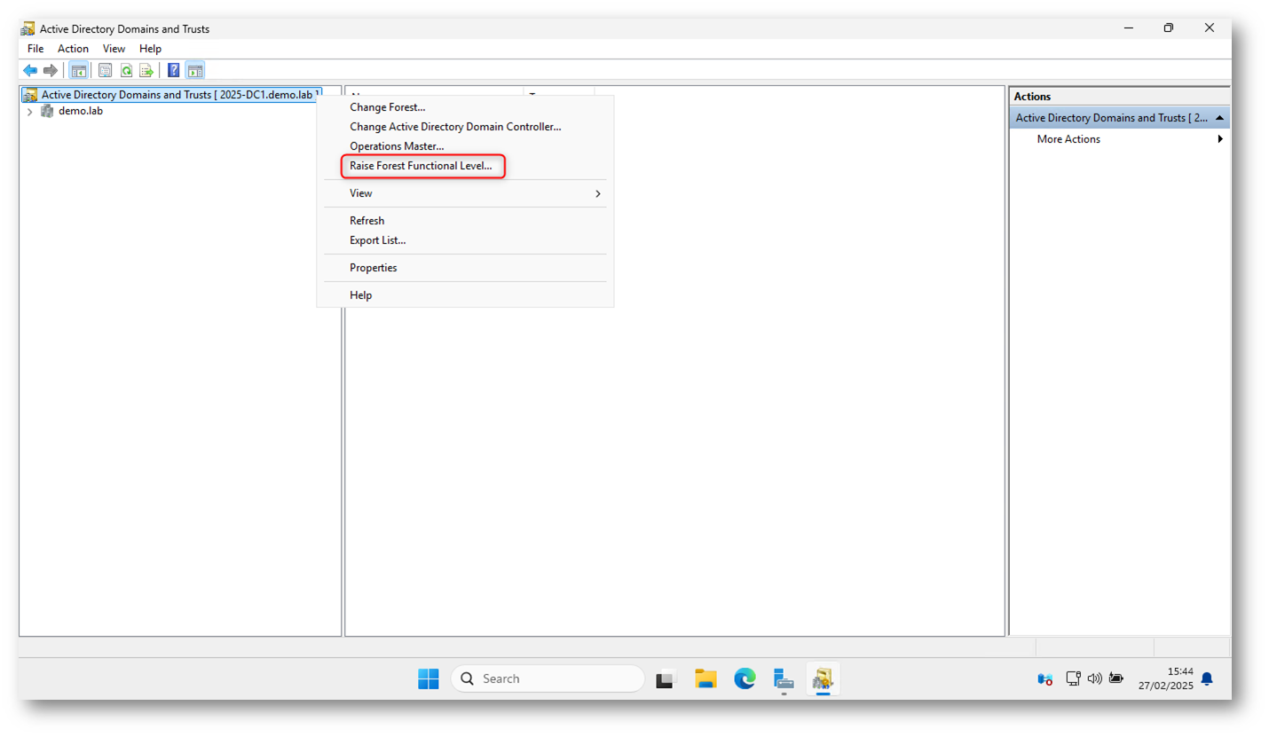Image resolution: width=1269 pixels, height=737 pixels.
Task: Click the network icon in system tray
Action: [1073, 678]
